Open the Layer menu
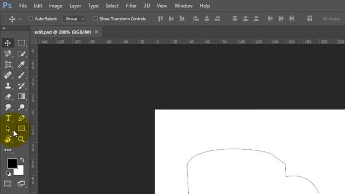The width and height of the screenshot is (345, 194). [x=75, y=6]
